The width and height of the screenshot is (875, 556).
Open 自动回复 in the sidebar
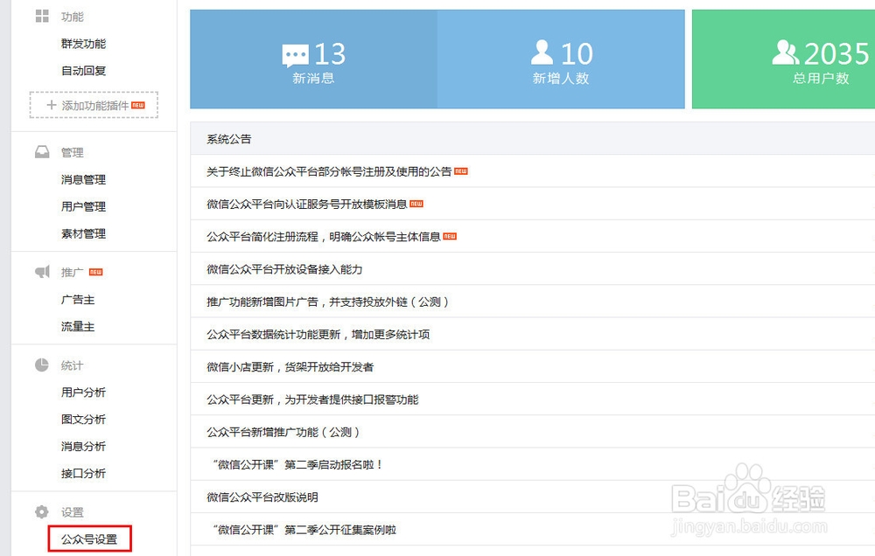click(82, 70)
